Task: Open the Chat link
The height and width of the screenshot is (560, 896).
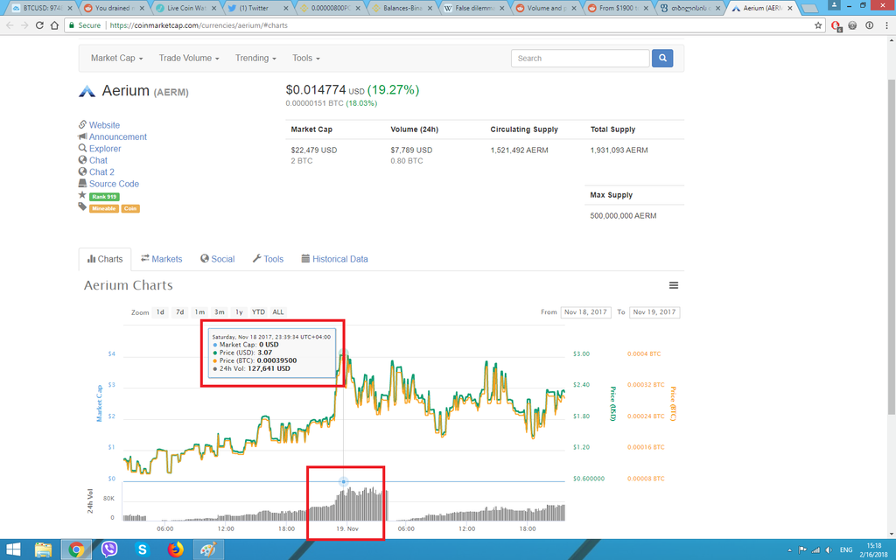Action: (98, 160)
